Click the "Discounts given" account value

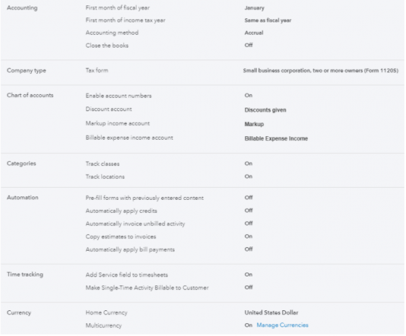[x=265, y=108]
